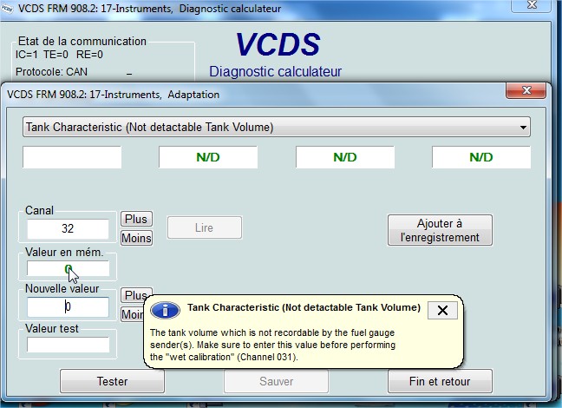The image size is (562, 408).
Task: Click the Lire button
Action: pos(204,227)
